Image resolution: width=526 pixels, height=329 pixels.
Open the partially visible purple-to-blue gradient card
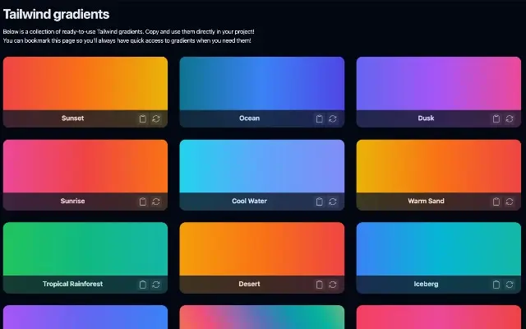(85, 317)
